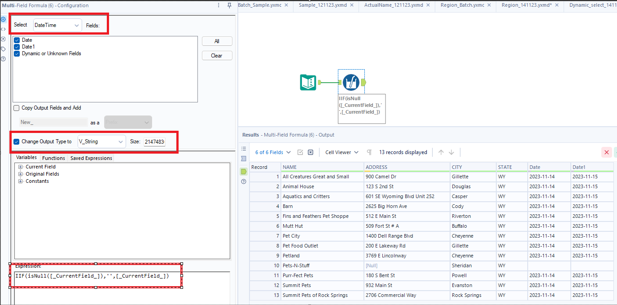Uncheck the Date1 field checkbox
This screenshot has width=617, height=305.
click(x=17, y=46)
